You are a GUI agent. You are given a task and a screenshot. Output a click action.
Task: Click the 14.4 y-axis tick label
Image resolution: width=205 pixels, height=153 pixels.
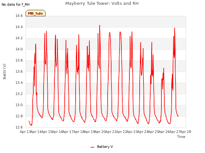click(x=19, y=27)
